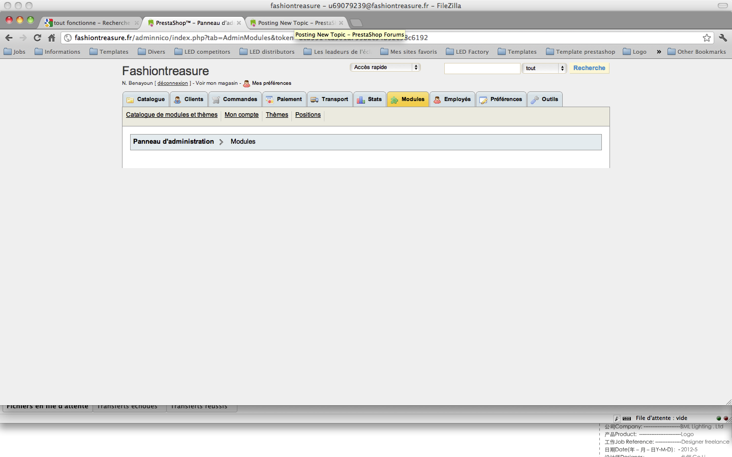
Task: Click the déconnexion logout link
Action: 173,83
